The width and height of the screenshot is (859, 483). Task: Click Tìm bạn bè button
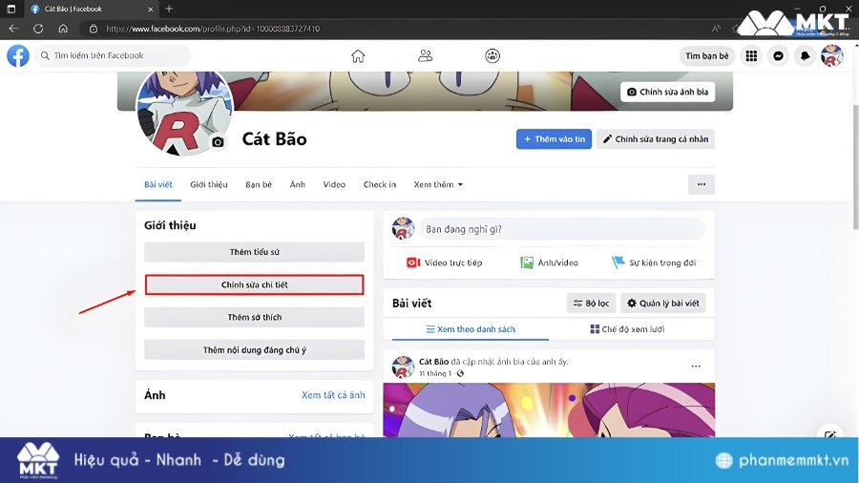point(706,56)
